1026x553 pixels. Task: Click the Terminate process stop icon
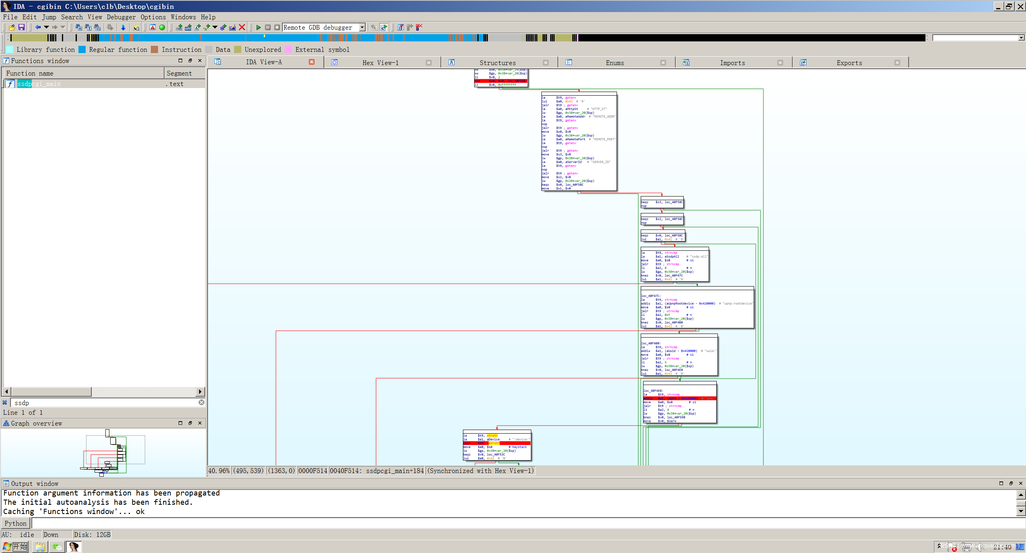coord(277,27)
